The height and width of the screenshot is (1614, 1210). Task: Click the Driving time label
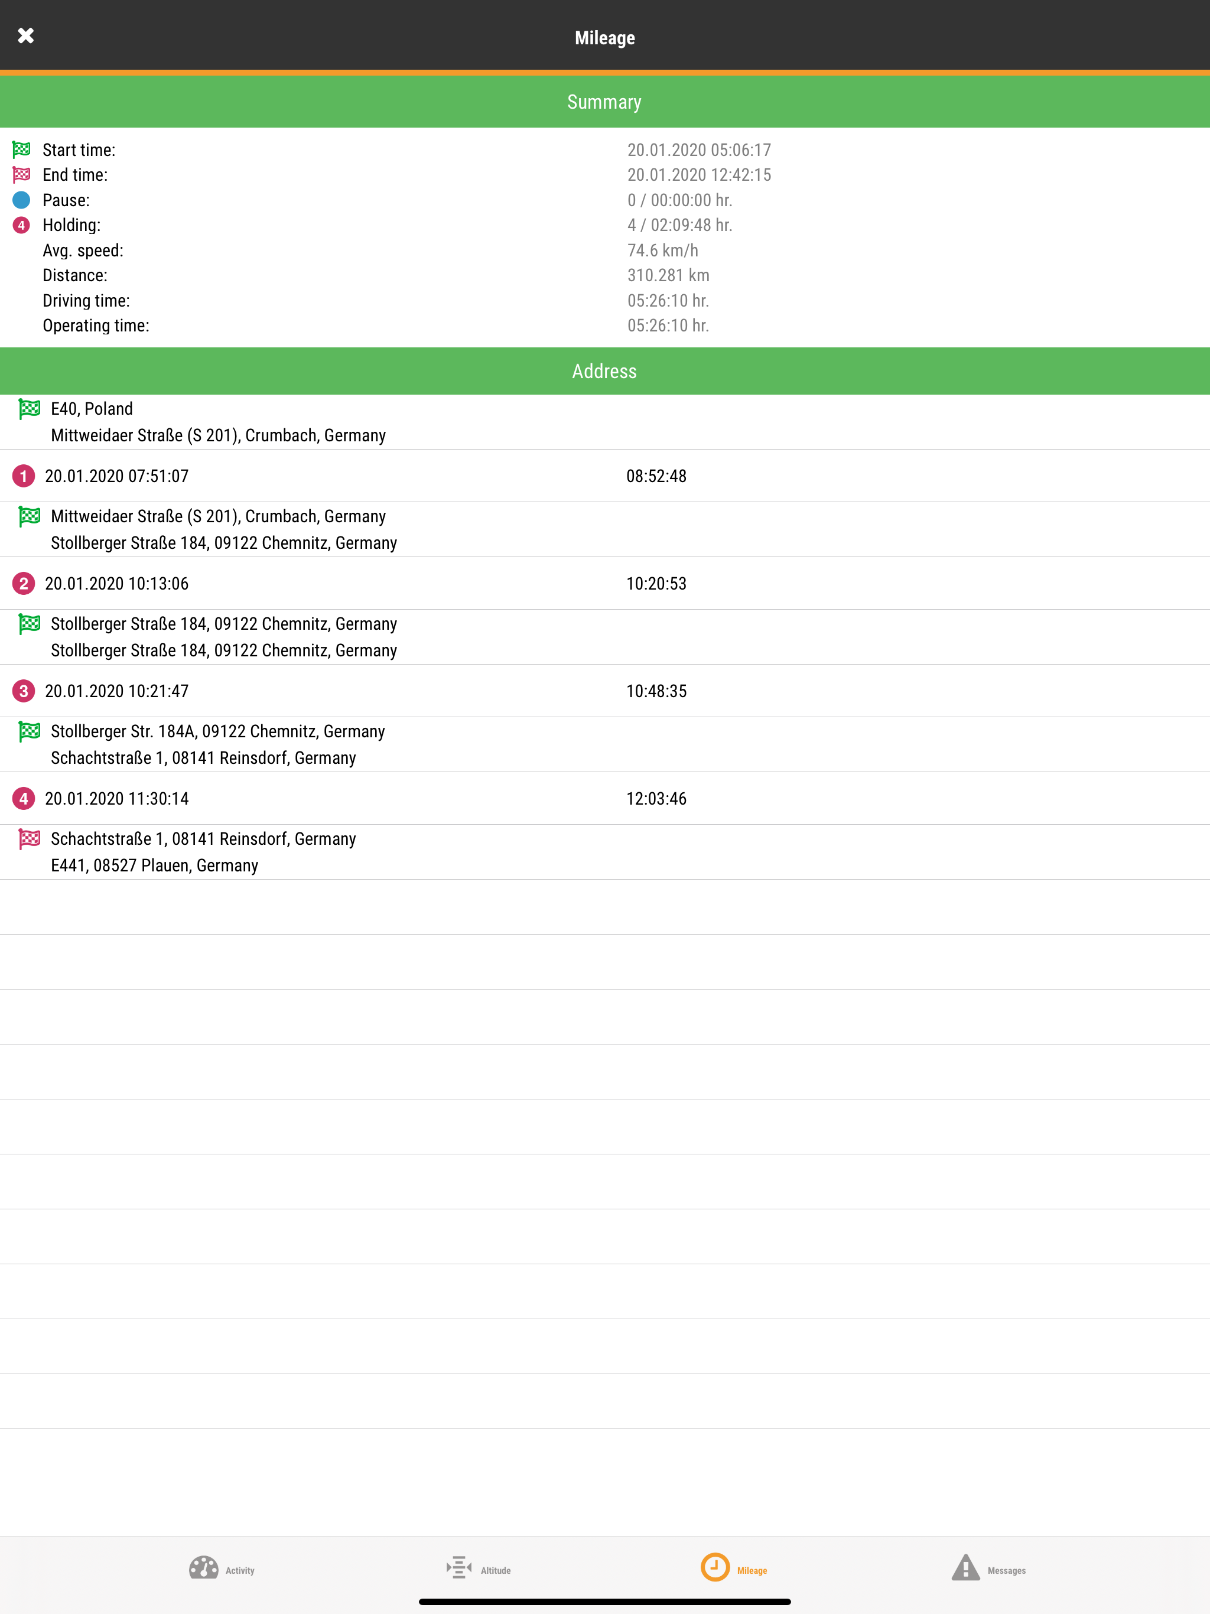(86, 301)
